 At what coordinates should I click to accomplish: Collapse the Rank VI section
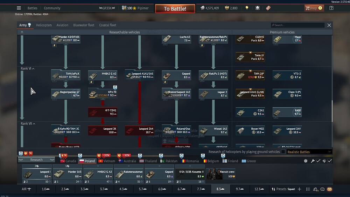tap(27, 68)
